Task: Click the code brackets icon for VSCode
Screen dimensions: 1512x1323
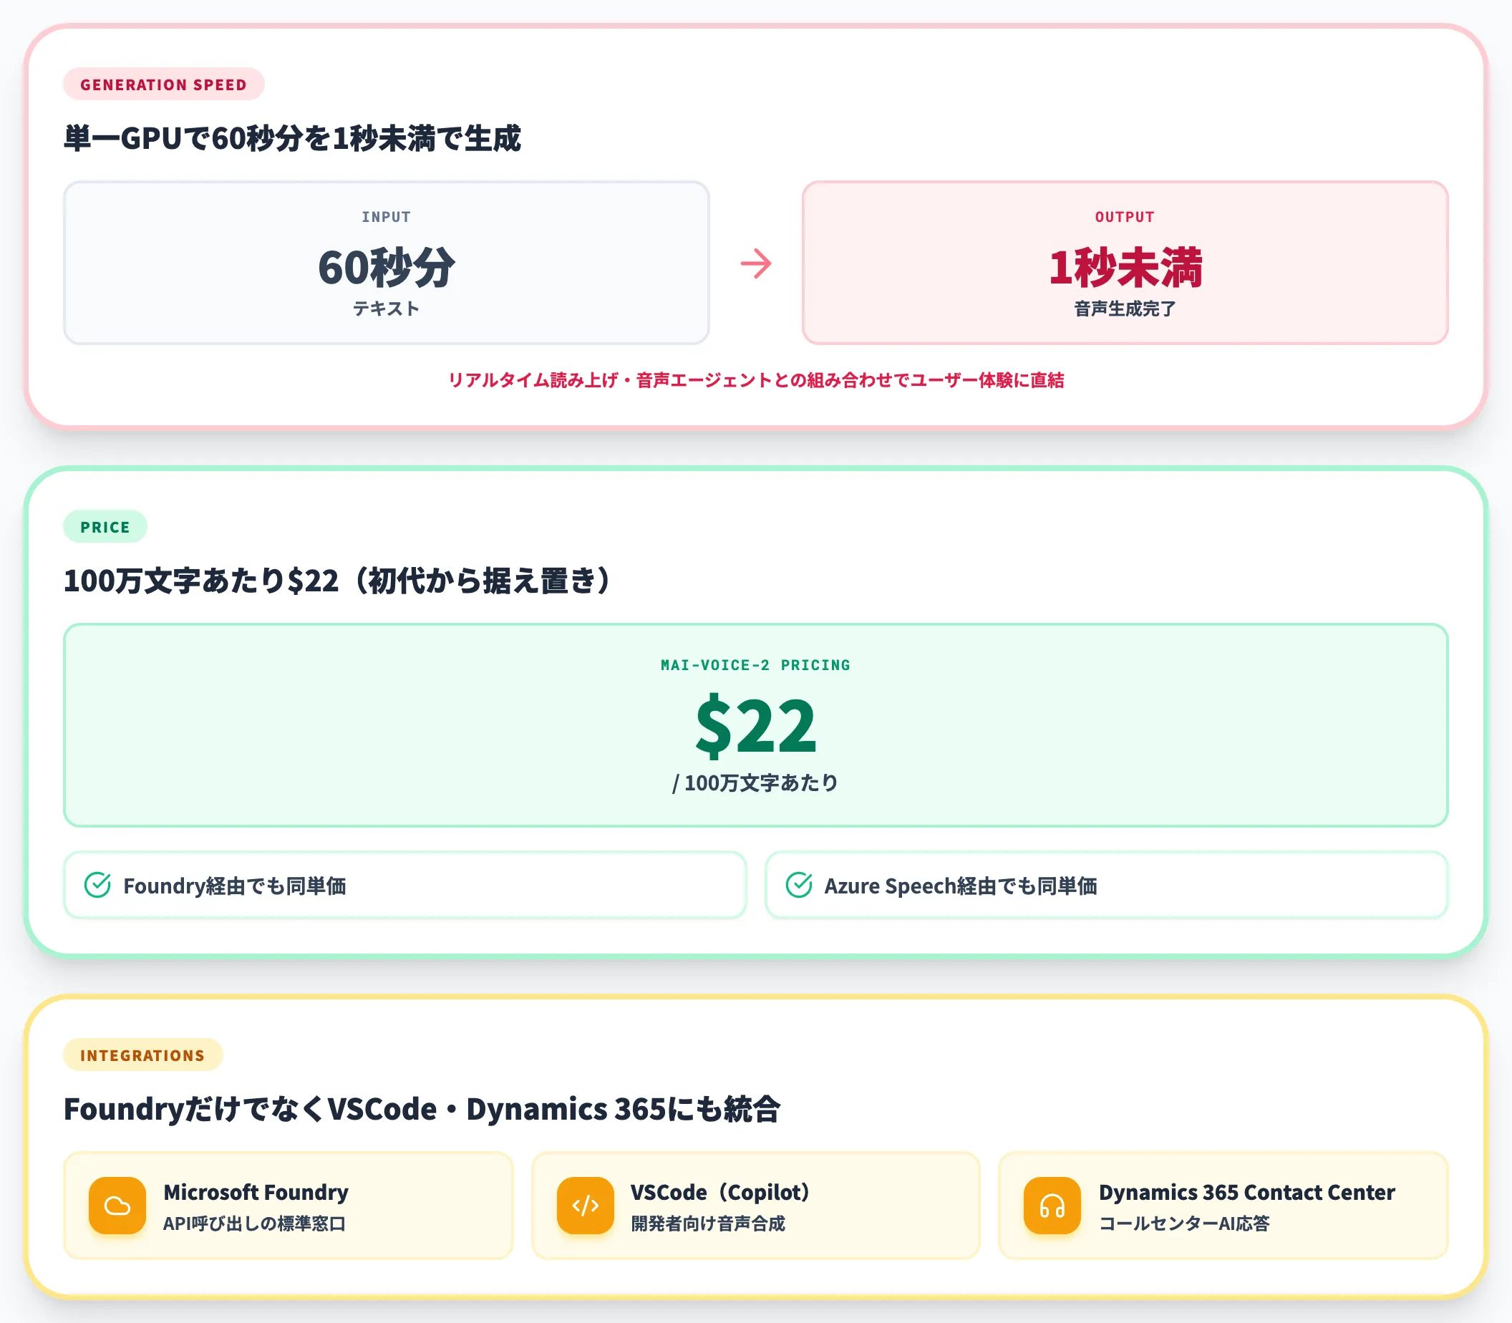Action: [x=586, y=1206]
